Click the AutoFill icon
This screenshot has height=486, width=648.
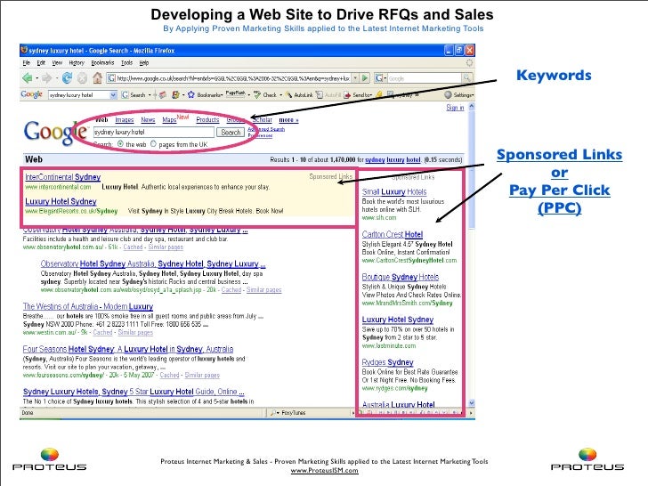pos(320,95)
